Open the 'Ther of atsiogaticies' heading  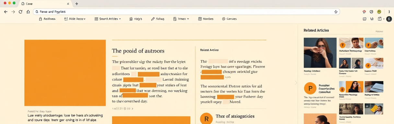tap(235, 116)
